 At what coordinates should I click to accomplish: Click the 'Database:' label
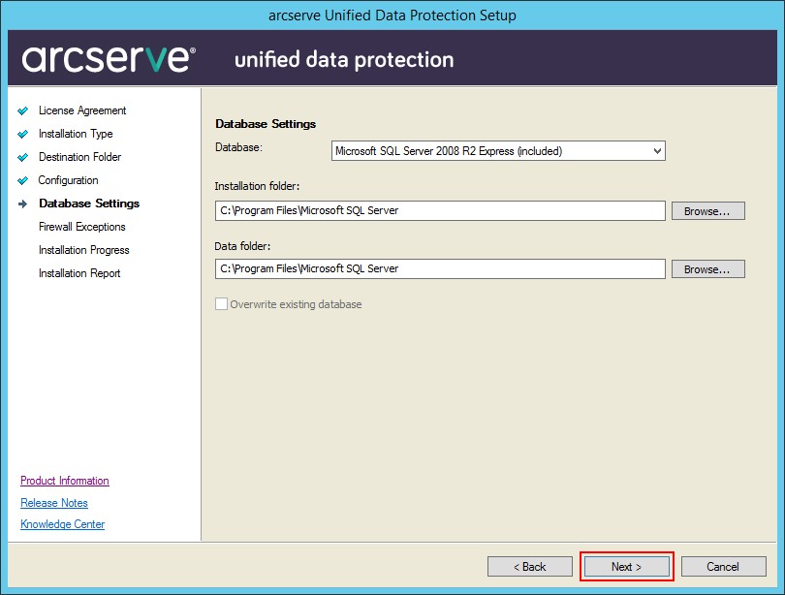[238, 147]
